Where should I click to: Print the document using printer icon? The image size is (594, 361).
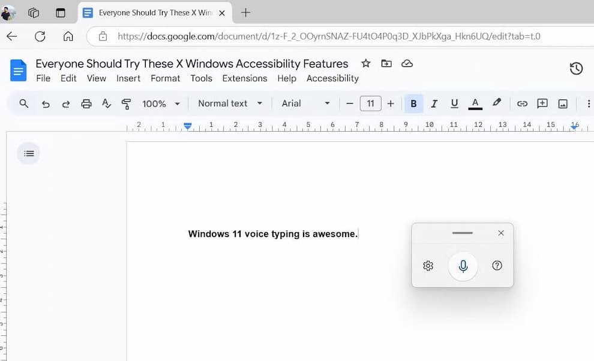[x=86, y=104]
